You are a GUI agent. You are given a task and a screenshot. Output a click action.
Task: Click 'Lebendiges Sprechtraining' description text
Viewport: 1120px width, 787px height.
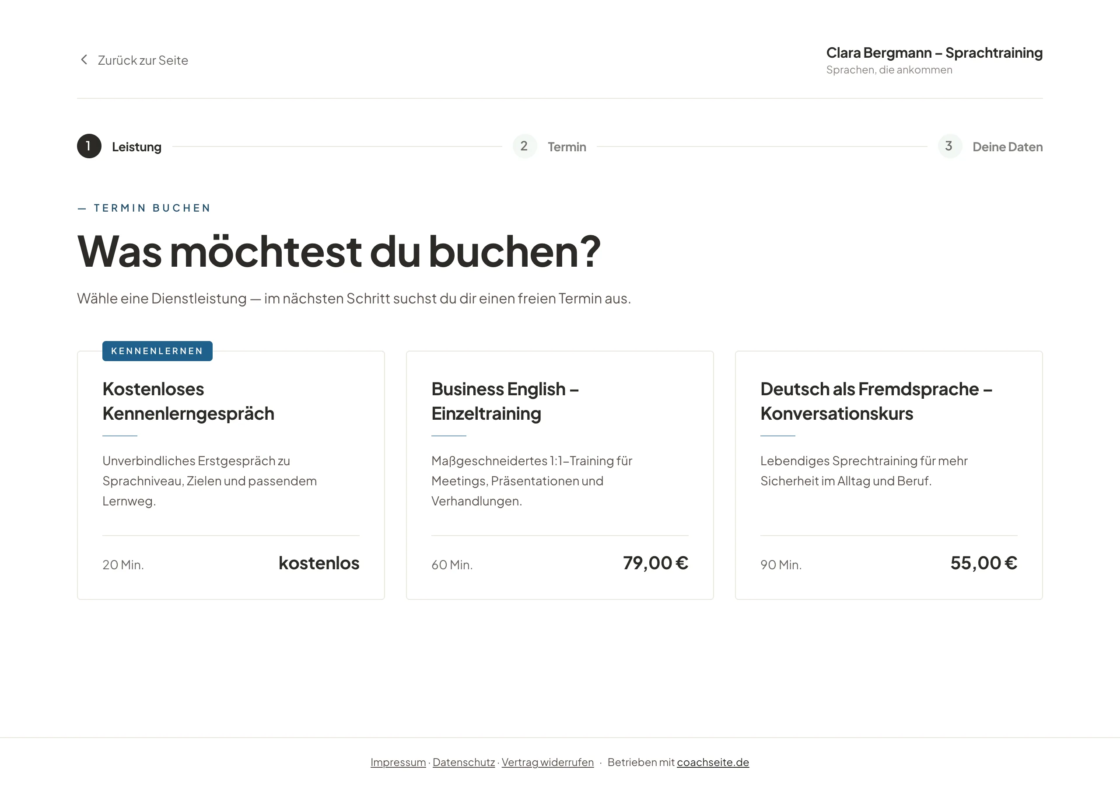pyautogui.click(x=864, y=471)
